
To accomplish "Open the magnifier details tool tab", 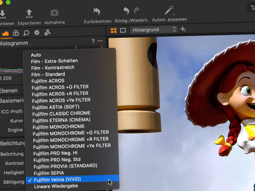I will (x=26, y=33).
